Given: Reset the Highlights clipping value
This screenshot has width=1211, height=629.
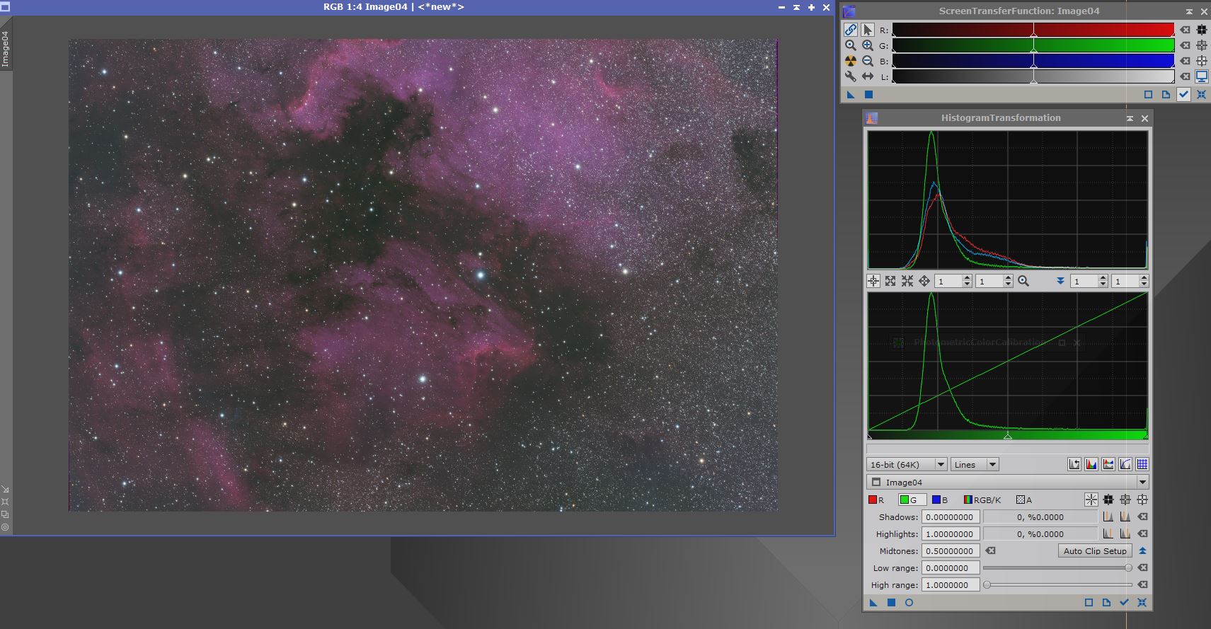Looking at the screenshot, I should pyautogui.click(x=1142, y=533).
